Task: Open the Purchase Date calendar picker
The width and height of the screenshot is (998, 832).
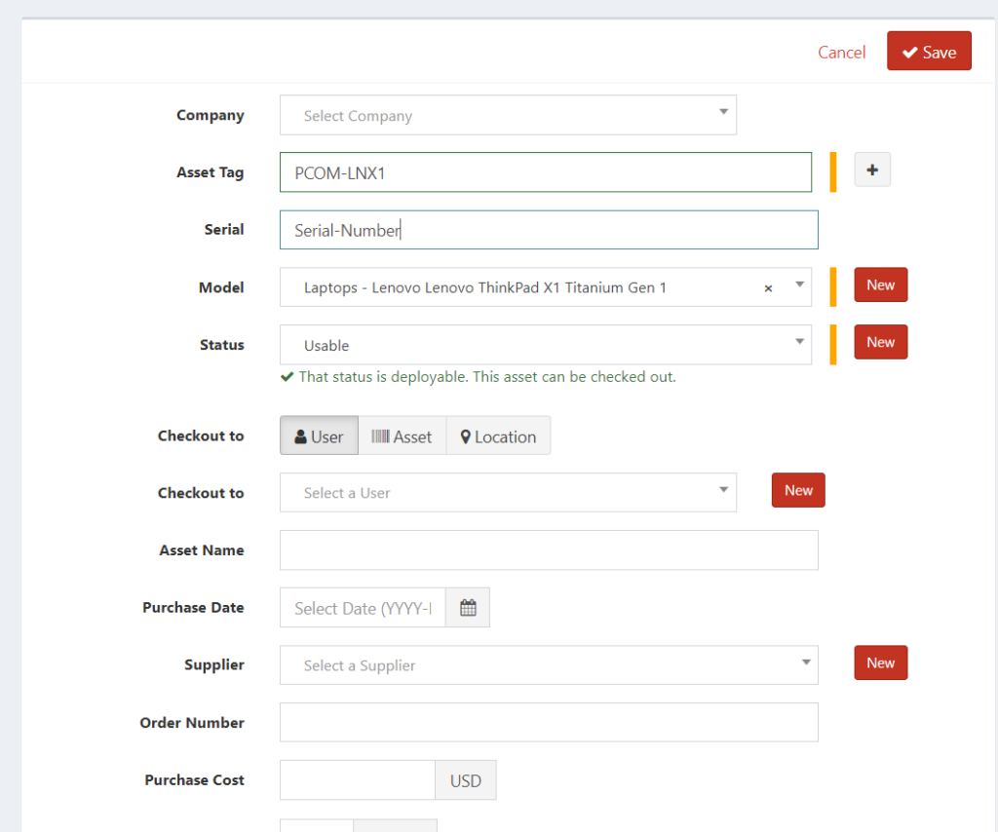Action: click(468, 608)
